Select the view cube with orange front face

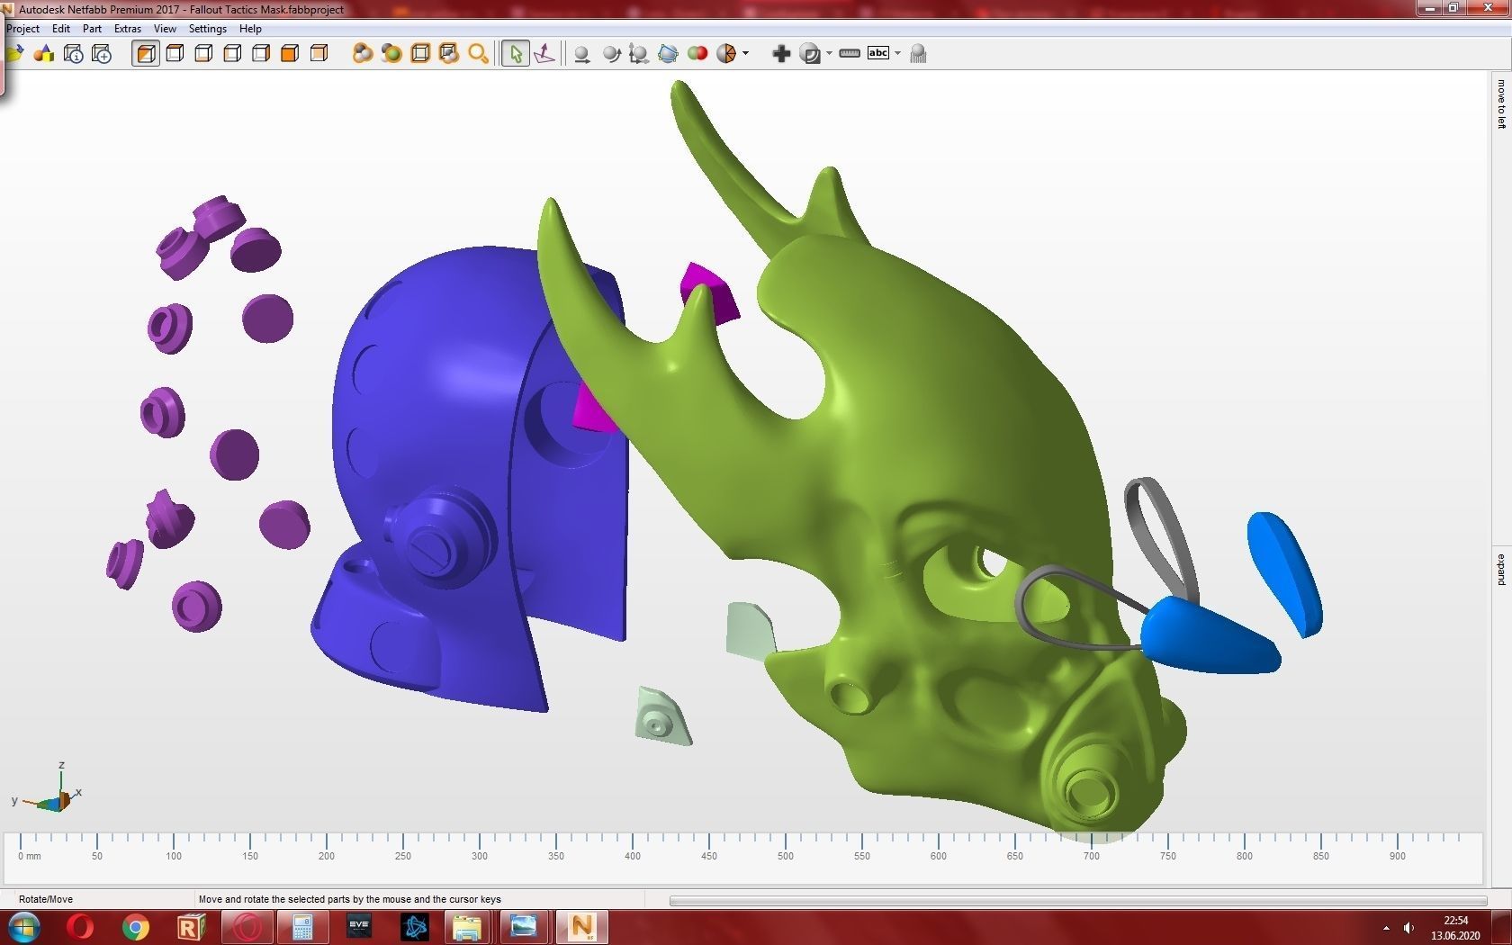coord(290,54)
